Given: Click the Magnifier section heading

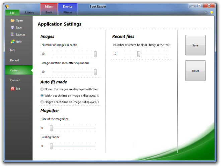Looking at the screenshot, I should click(50, 110).
